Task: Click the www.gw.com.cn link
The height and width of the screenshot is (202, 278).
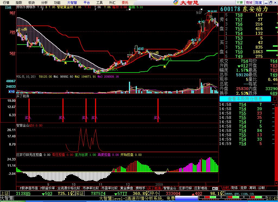Action: (x=239, y=194)
